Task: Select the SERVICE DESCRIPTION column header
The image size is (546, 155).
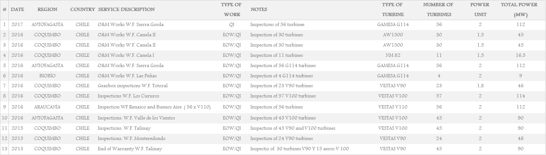Action: 126,10
